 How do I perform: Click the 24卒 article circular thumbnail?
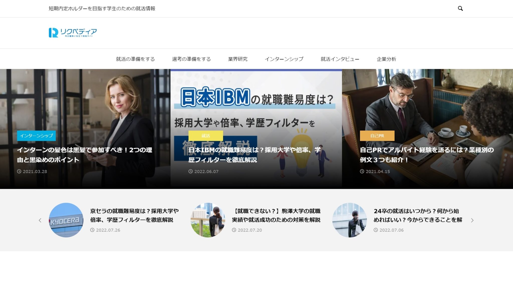[x=349, y=220]
